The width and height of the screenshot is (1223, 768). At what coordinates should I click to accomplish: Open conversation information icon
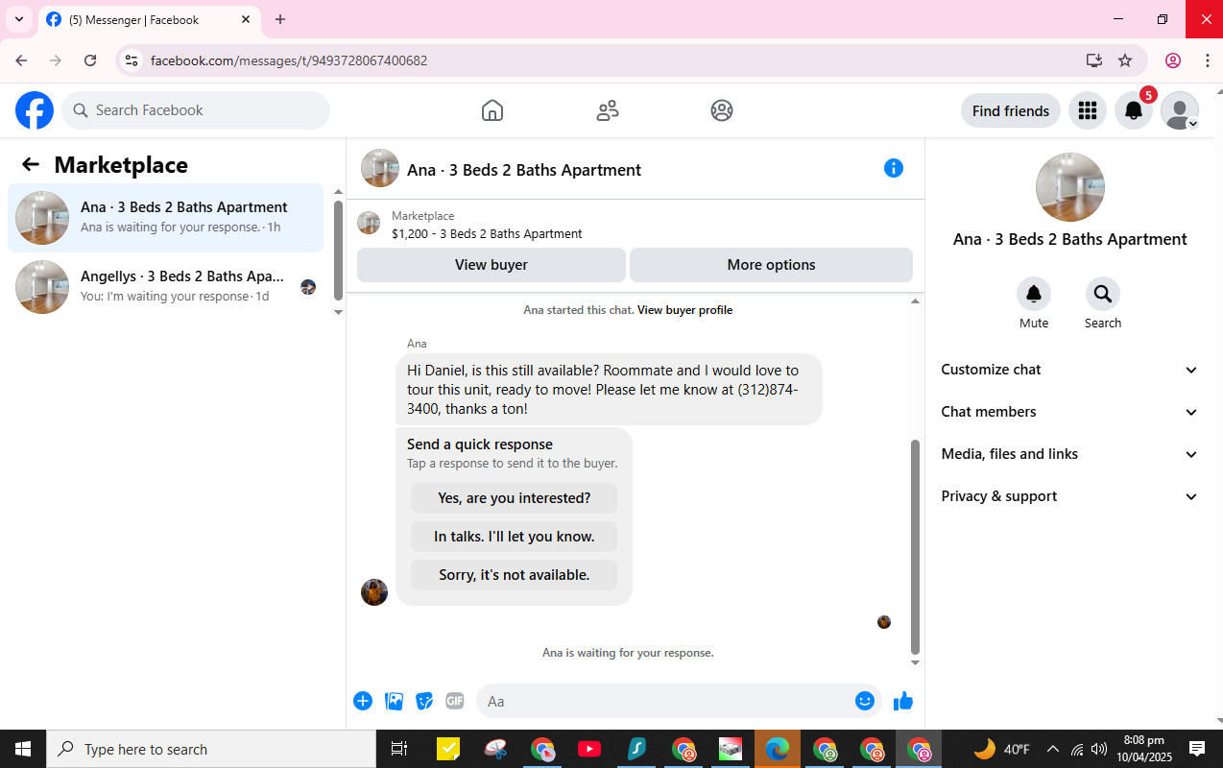[894, 169]
